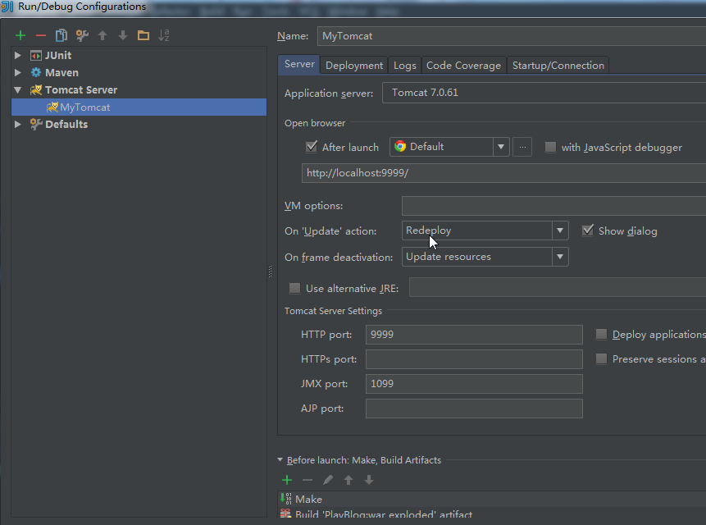The image size is (706, 525).
Task: Select the Make task row
Action: pos(492,499)
